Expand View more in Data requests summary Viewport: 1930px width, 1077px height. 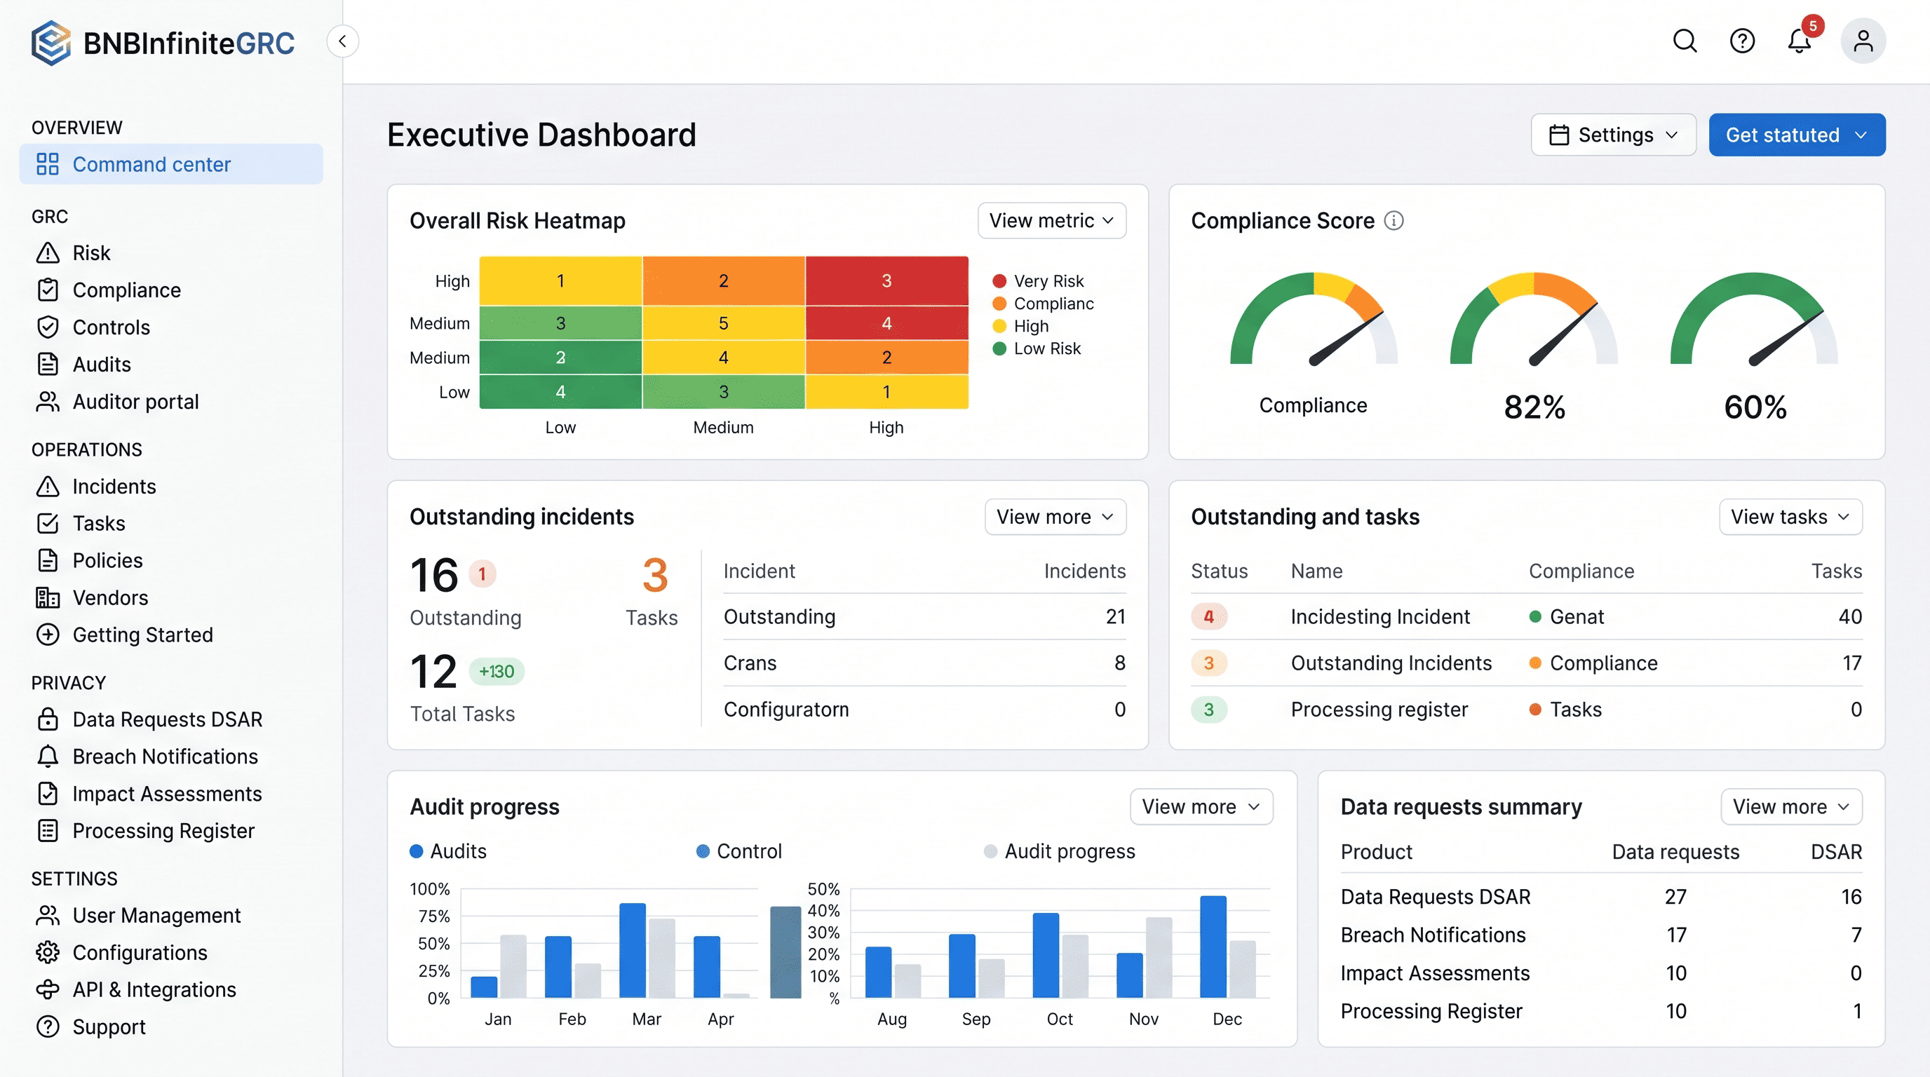click(1791, 806)
